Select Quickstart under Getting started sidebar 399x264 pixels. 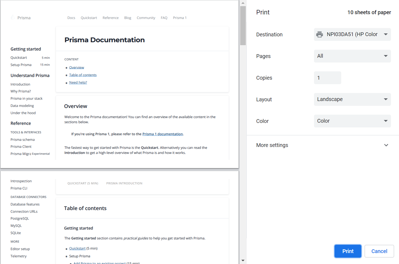[18, 57]
